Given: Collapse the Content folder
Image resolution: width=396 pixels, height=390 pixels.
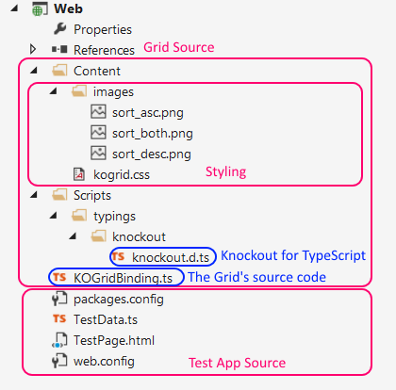Looking at the screenshot, I should (34, 71).
